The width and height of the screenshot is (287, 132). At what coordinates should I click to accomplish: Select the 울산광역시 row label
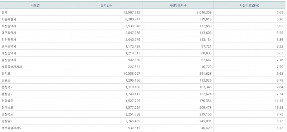(9, 60)
